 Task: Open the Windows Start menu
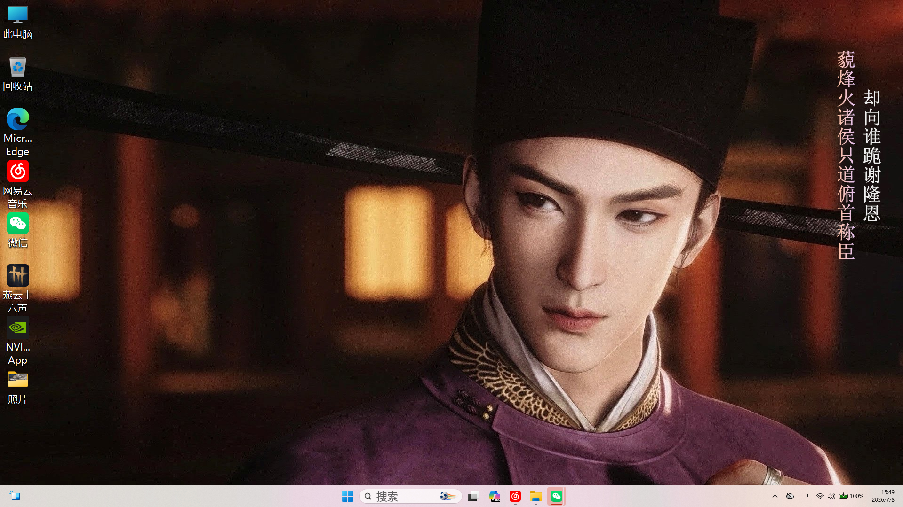pyautogui.click(x=347, y=496)
